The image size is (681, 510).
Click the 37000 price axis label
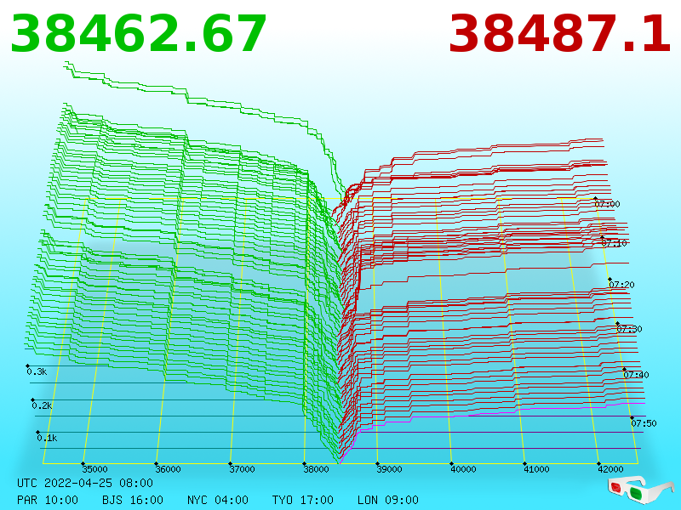coord(242,469)
